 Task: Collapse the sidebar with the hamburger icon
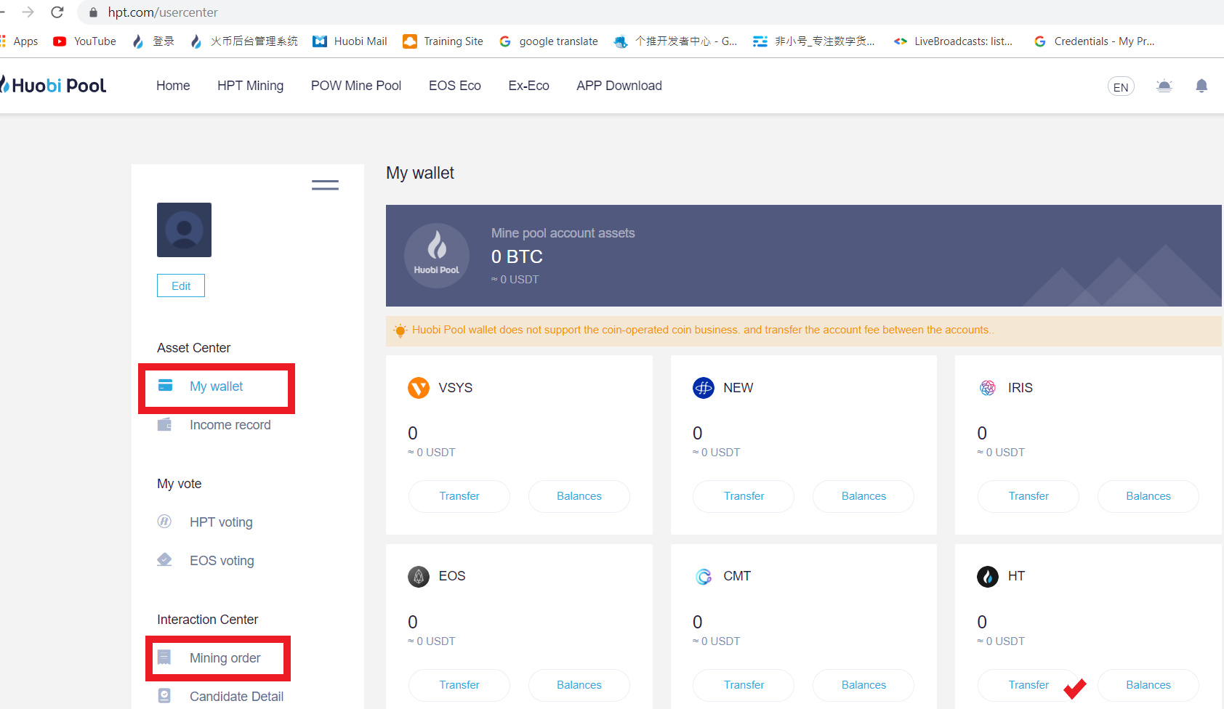tap(325, 185)
